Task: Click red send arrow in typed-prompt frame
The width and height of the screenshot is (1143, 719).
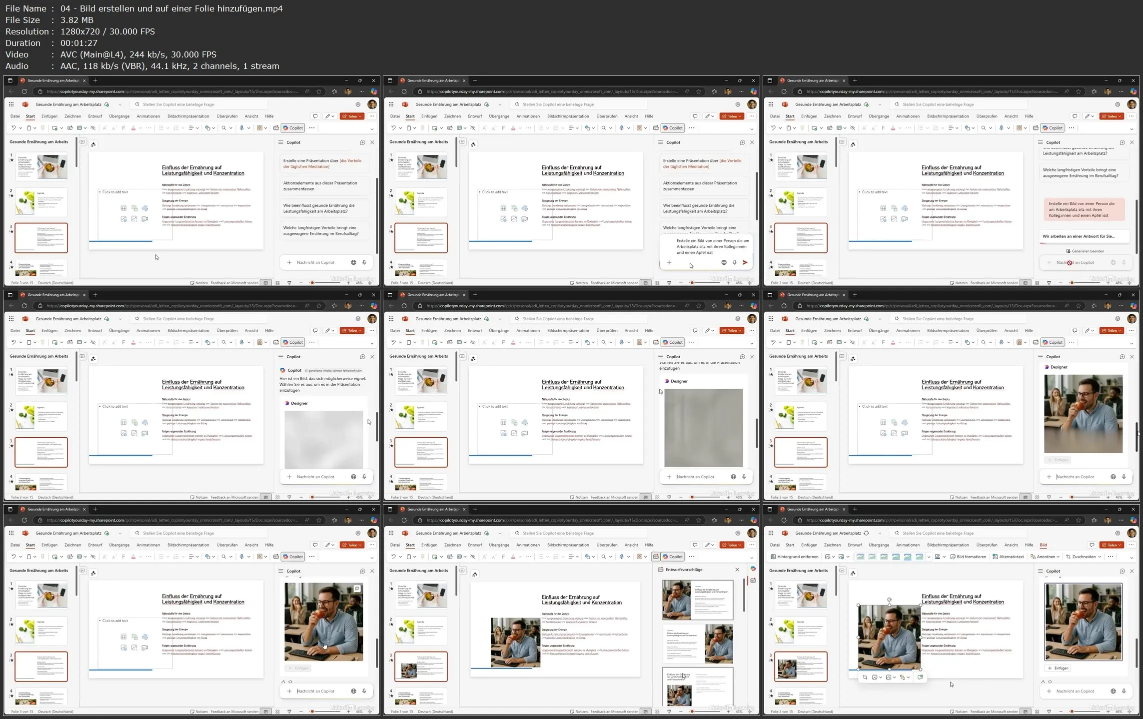Action: tap(745, 262)
